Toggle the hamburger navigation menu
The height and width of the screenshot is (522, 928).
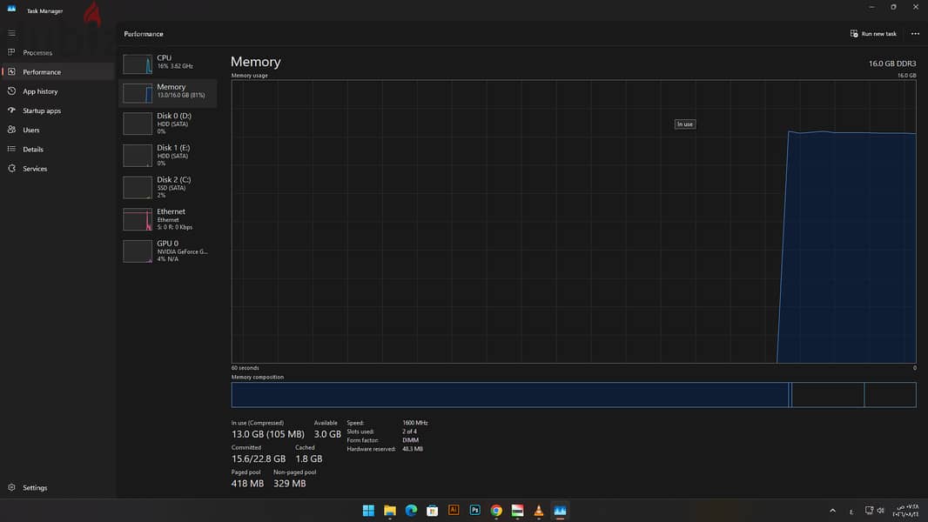[x=11, y=33]
